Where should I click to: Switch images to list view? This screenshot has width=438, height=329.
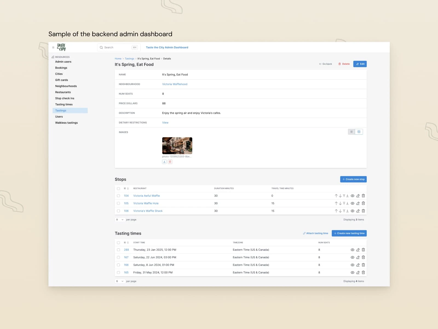pyautogui.click(x=351, y=132)
